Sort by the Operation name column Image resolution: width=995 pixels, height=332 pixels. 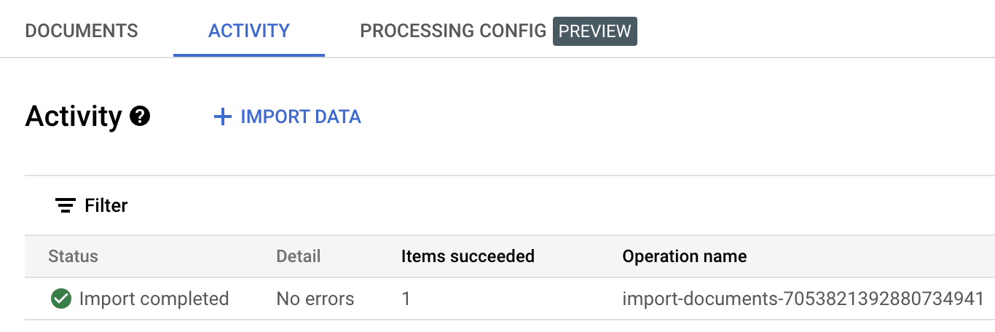pyautogui.click(x=684, y=256)
